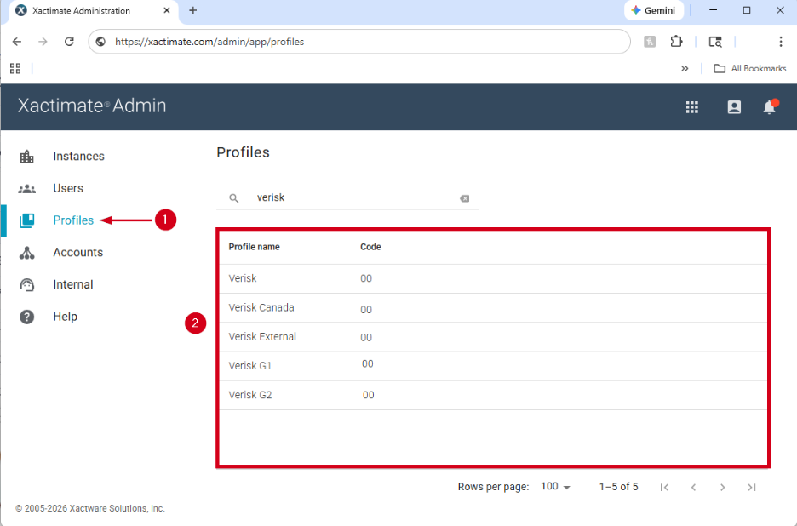The height and width of the screenshot is (526, 797).
Task: Open the Verisk profile row
Action: click(x=493, y=278)
